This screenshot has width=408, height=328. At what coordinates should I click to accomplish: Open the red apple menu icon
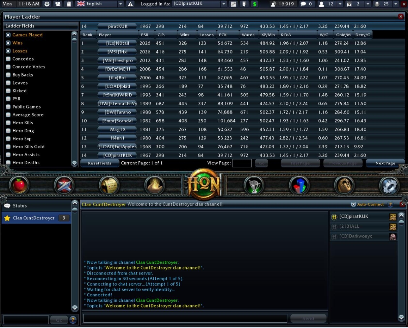coord(19,185)
